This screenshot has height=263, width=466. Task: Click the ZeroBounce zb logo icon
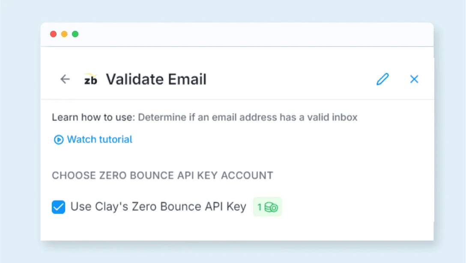(x=91, y=79)
